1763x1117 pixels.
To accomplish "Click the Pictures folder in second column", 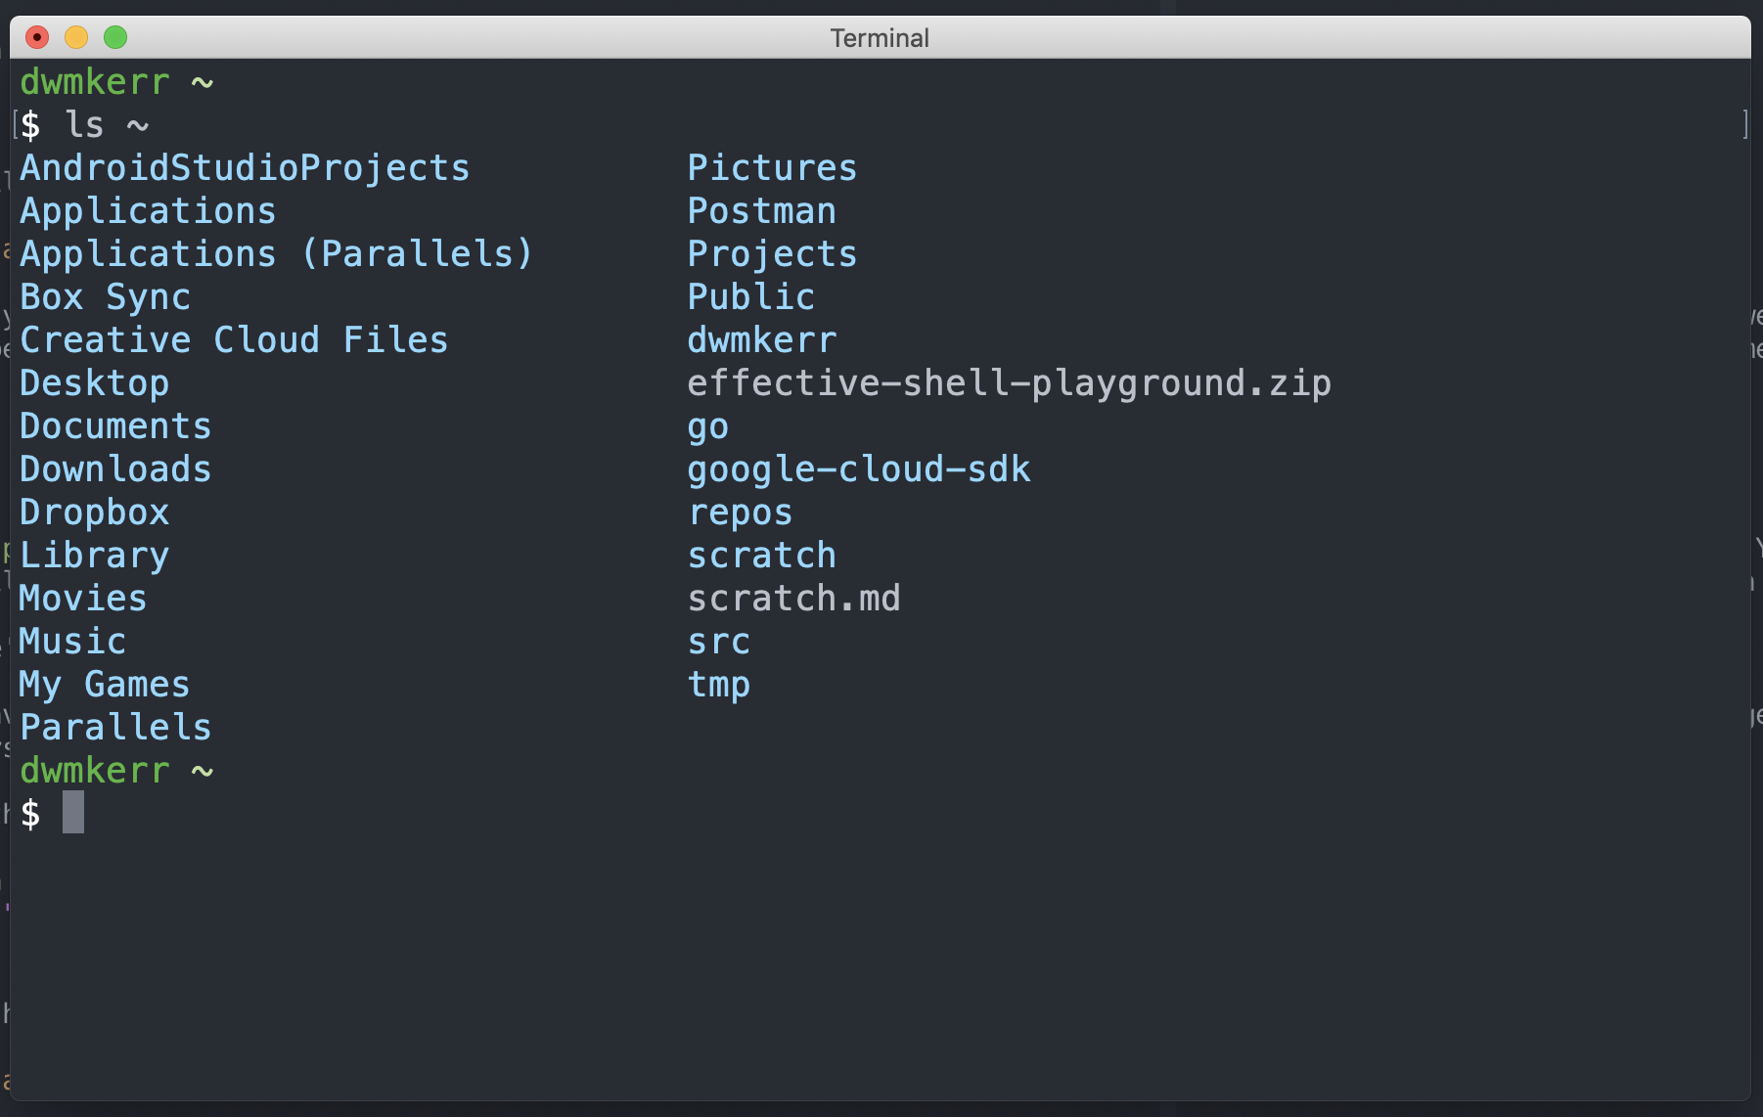I will 772,168.
